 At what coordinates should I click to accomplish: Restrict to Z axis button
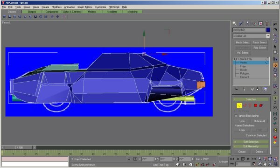275,103
